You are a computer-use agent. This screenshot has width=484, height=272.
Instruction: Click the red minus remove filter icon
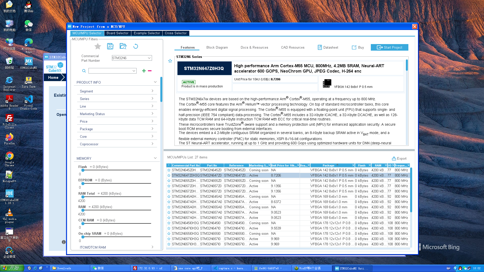[150, 71]
